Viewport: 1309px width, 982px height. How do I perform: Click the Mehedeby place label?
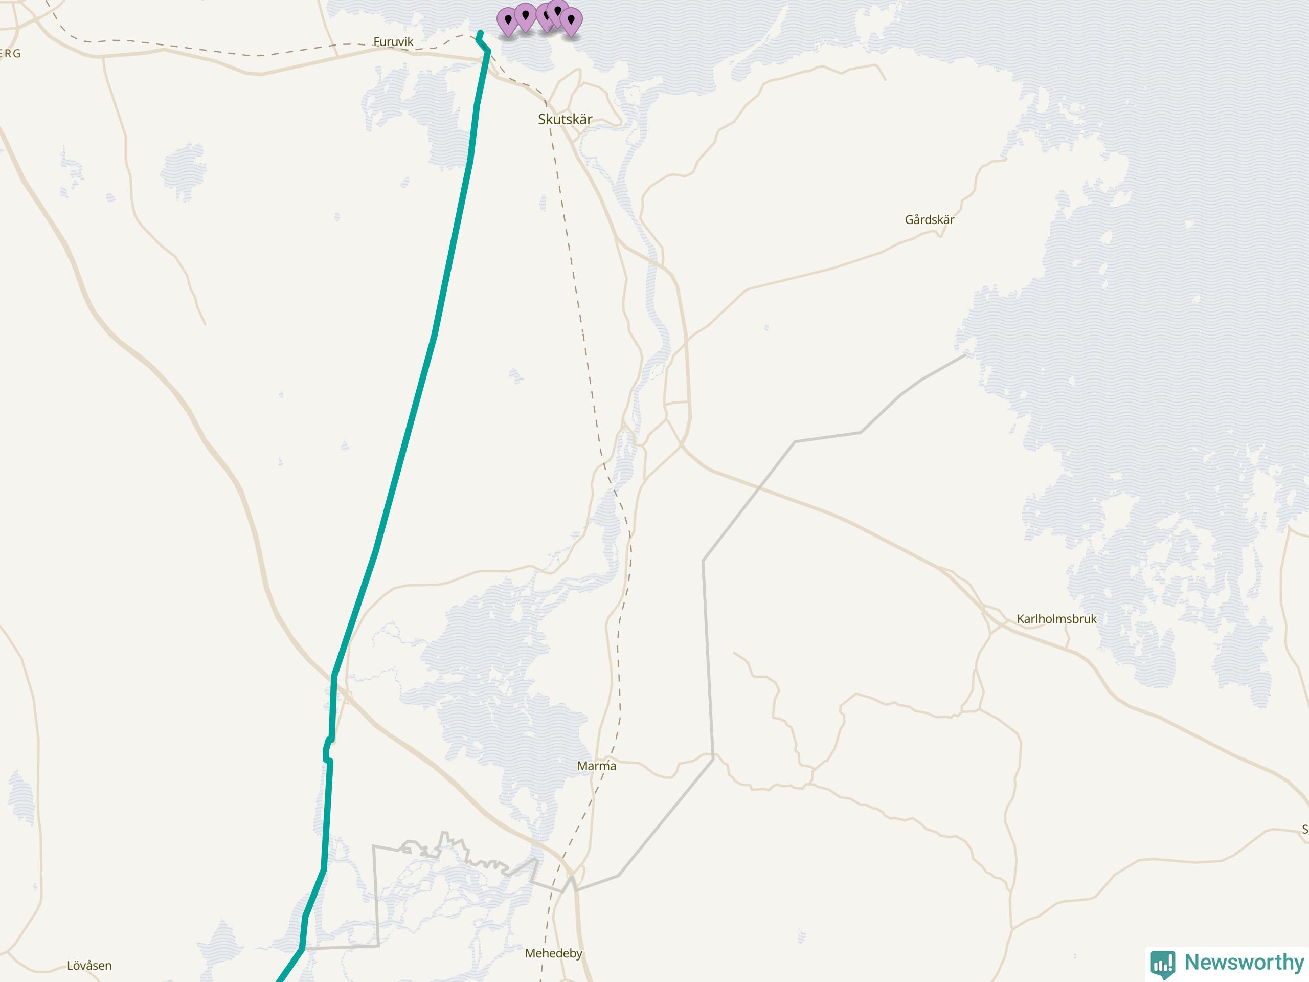(553, 953)
